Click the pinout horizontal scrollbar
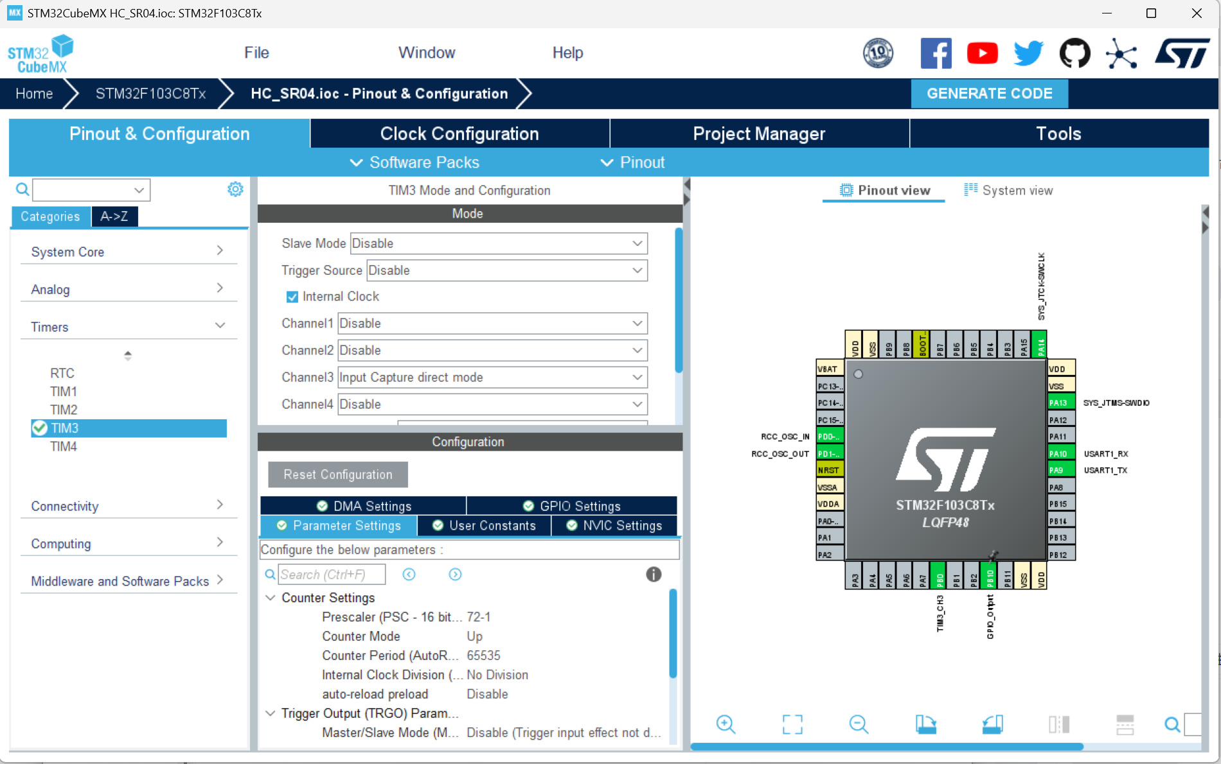1221x764 pixels. click(x=887, y=747)
